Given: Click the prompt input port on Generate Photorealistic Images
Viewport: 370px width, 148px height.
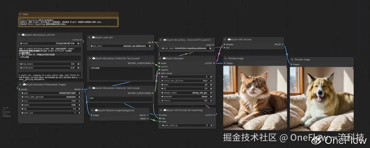Looking at the screenshot, I should pos(20,89).
